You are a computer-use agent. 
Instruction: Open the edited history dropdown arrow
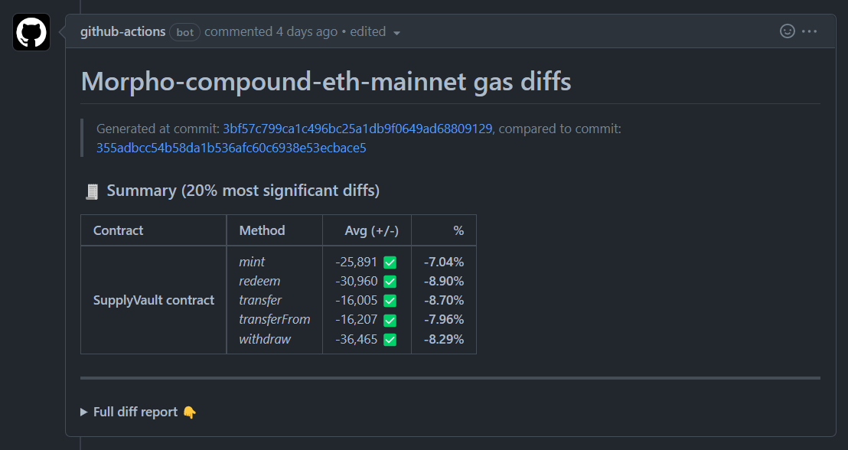pos(396,33)
